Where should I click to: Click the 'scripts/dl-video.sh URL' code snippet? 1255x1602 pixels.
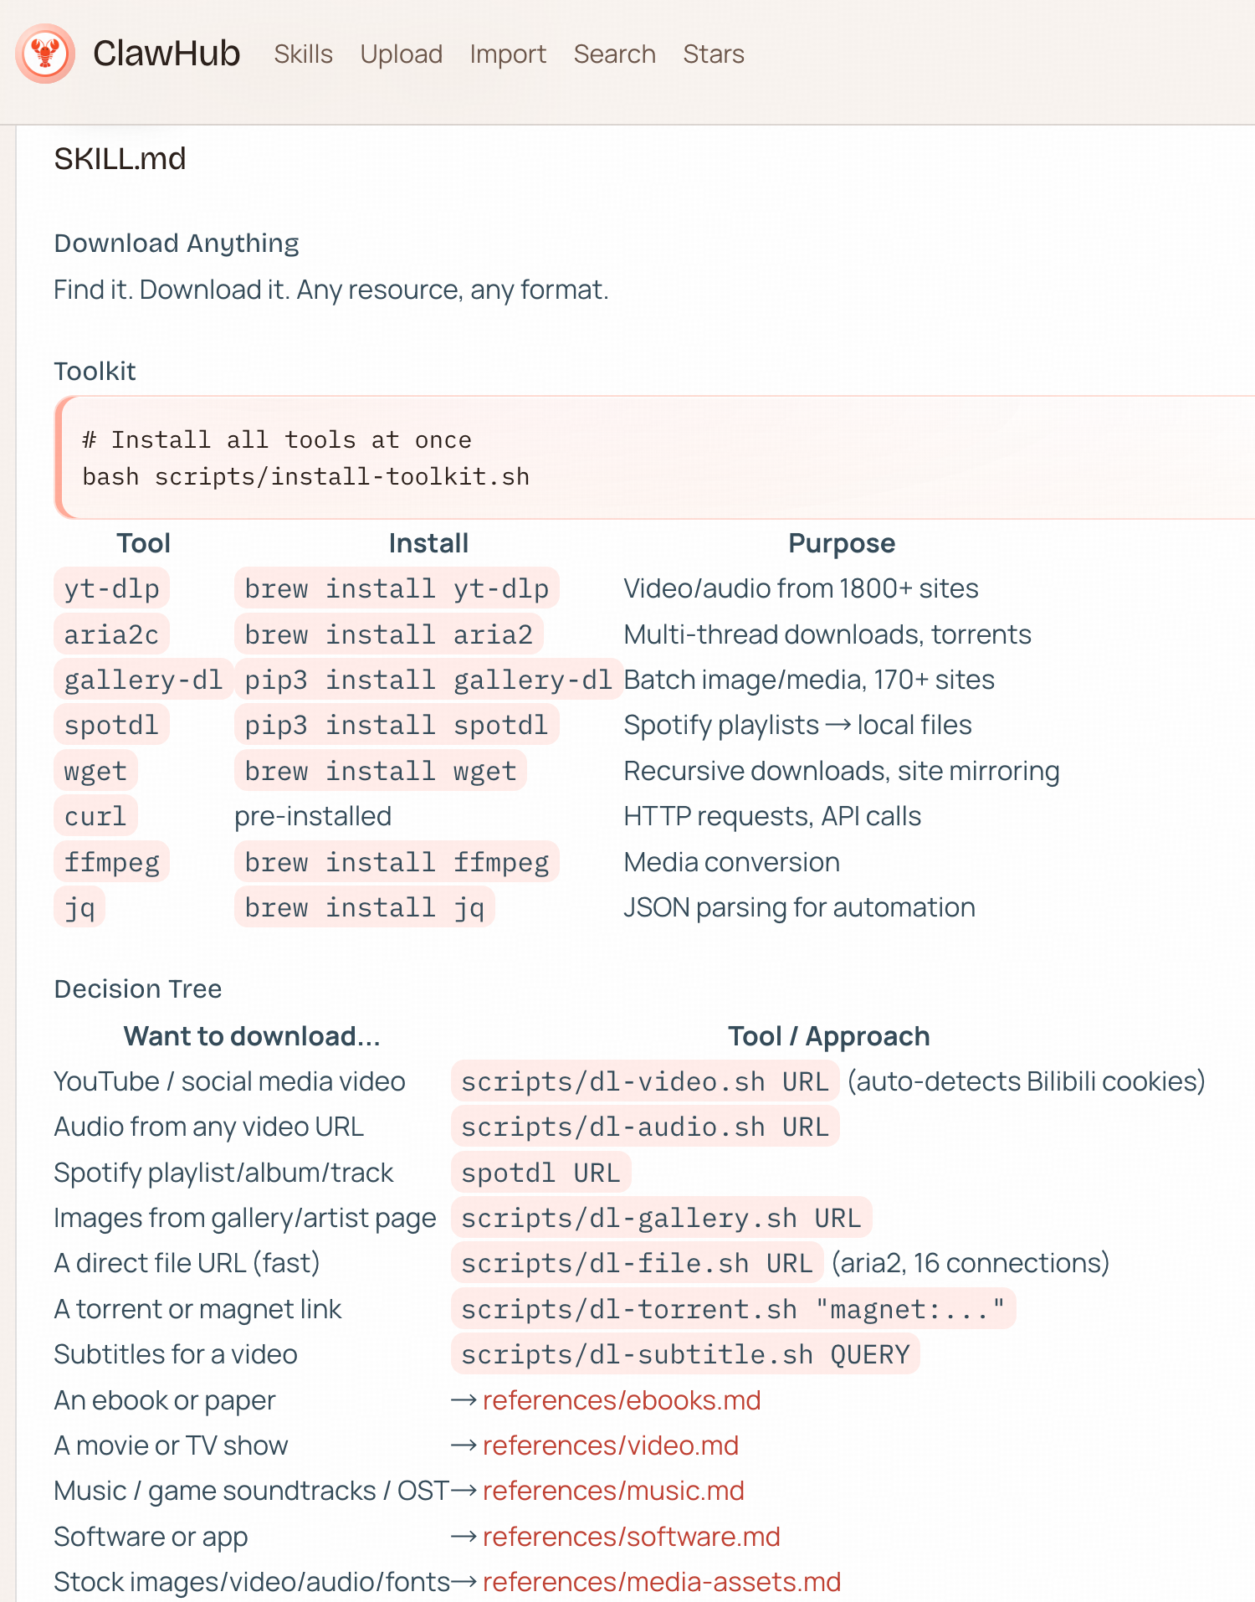click(x=644, y=1081)
